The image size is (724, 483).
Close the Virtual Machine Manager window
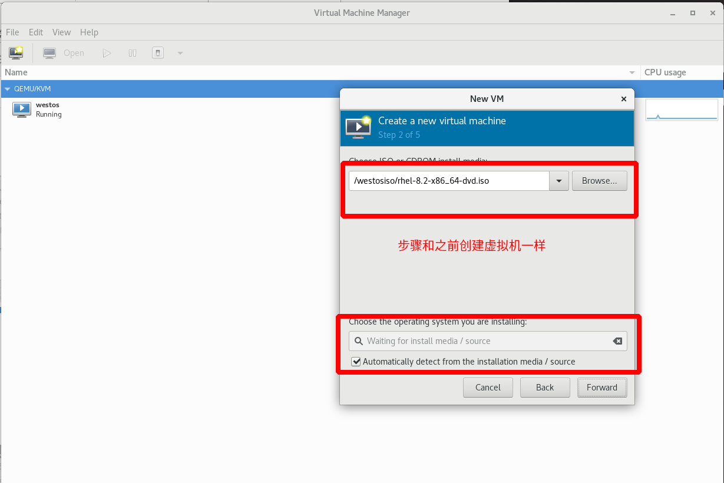[x=713, y=13]
